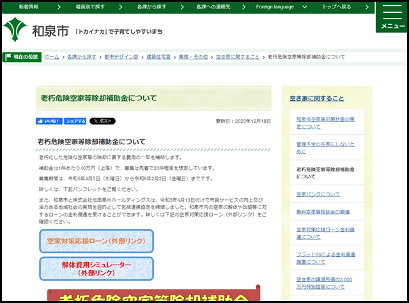Click the 空家対策応援ローン(外部リンク) button
409x303 pixels.
[x=96, y=242]
